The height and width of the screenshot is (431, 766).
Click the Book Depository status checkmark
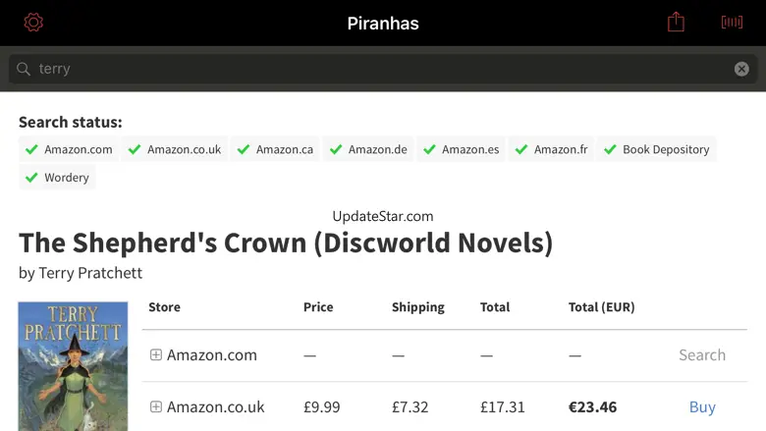coord(611,150)
